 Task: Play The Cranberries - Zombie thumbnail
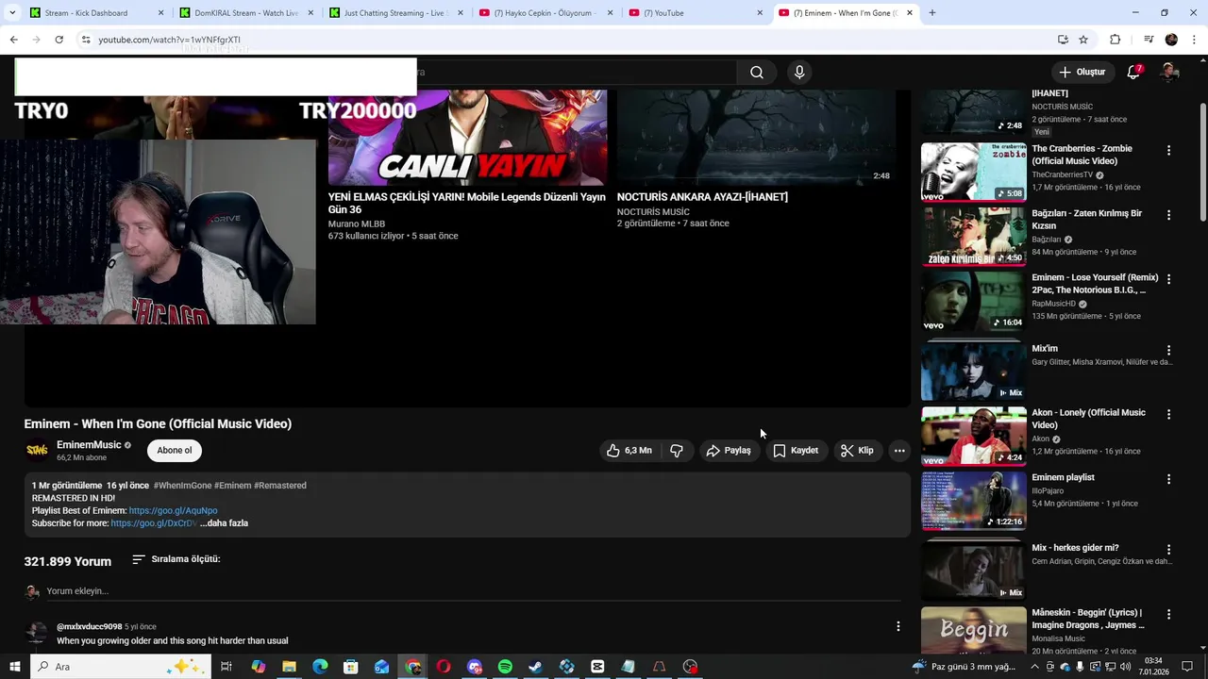(x=973, y=172)
